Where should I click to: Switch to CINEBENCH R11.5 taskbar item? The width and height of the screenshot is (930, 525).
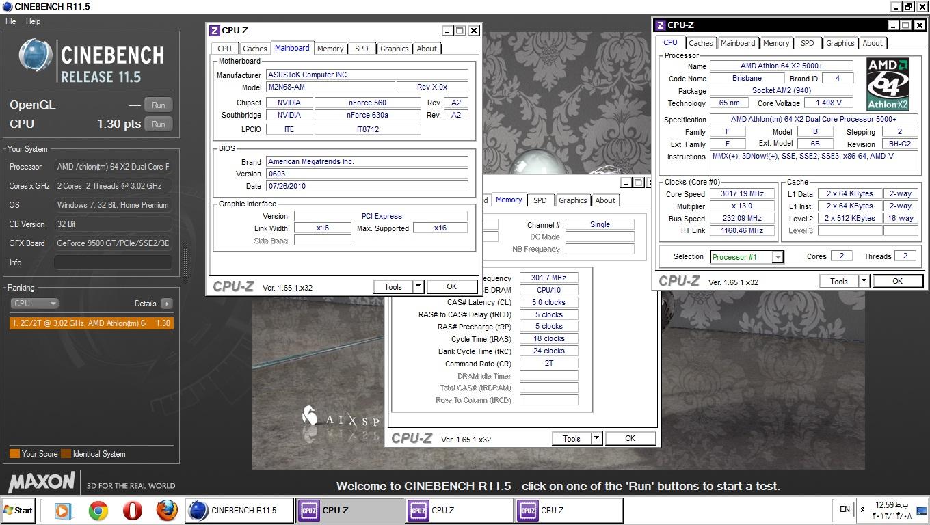pos(239,510)
